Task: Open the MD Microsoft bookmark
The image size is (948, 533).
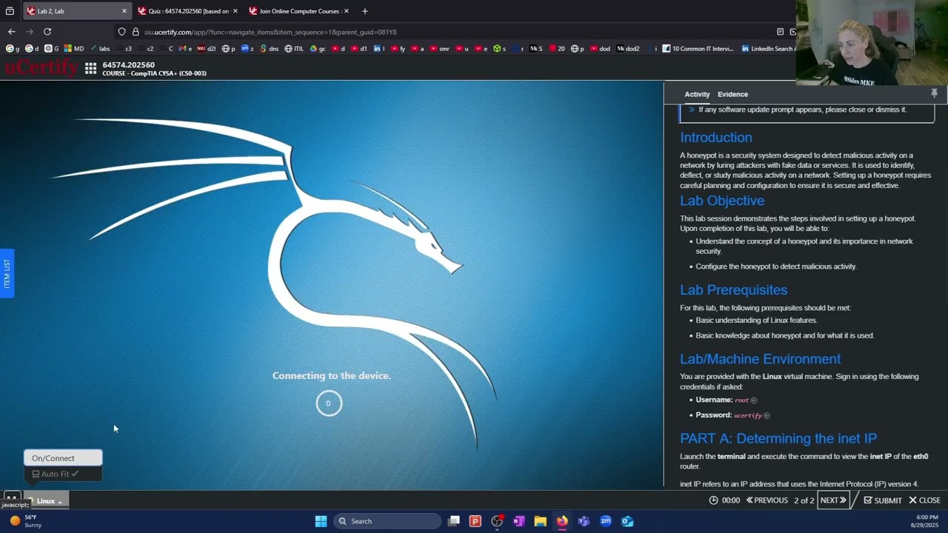Action: tap(74, 49)
